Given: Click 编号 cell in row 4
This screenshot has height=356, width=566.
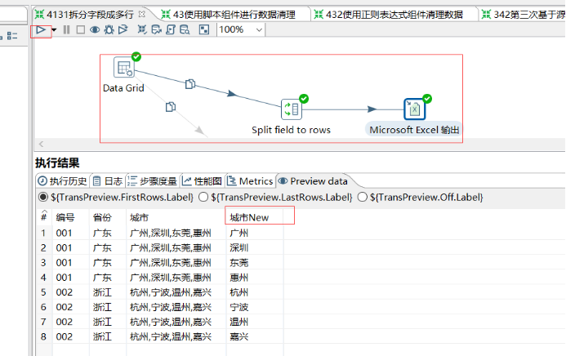Looking at the screenshot, I should tap(71, 278).
